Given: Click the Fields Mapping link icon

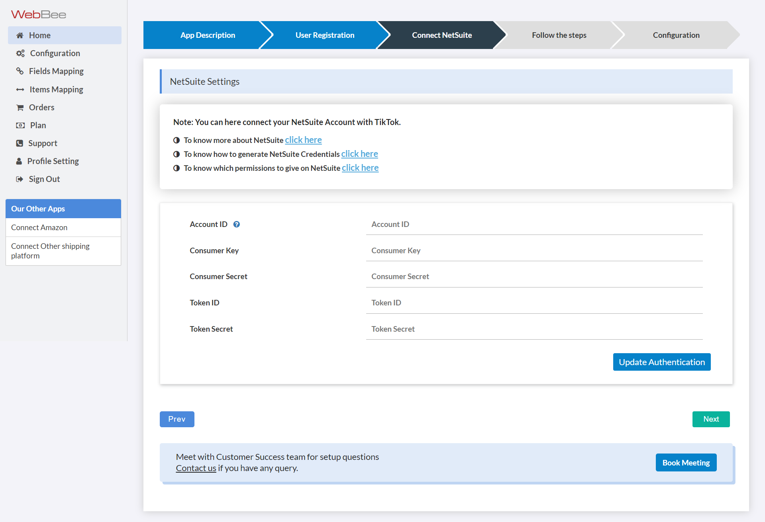Looking at the screenshot, I should click(20, 71).
